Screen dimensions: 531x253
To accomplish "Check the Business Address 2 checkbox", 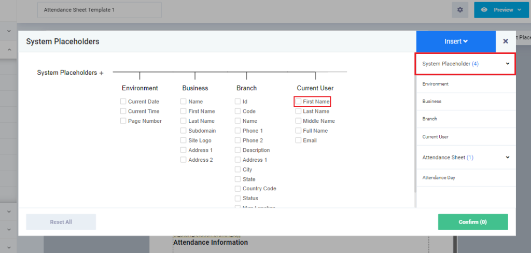I will (x=183, y=160).
